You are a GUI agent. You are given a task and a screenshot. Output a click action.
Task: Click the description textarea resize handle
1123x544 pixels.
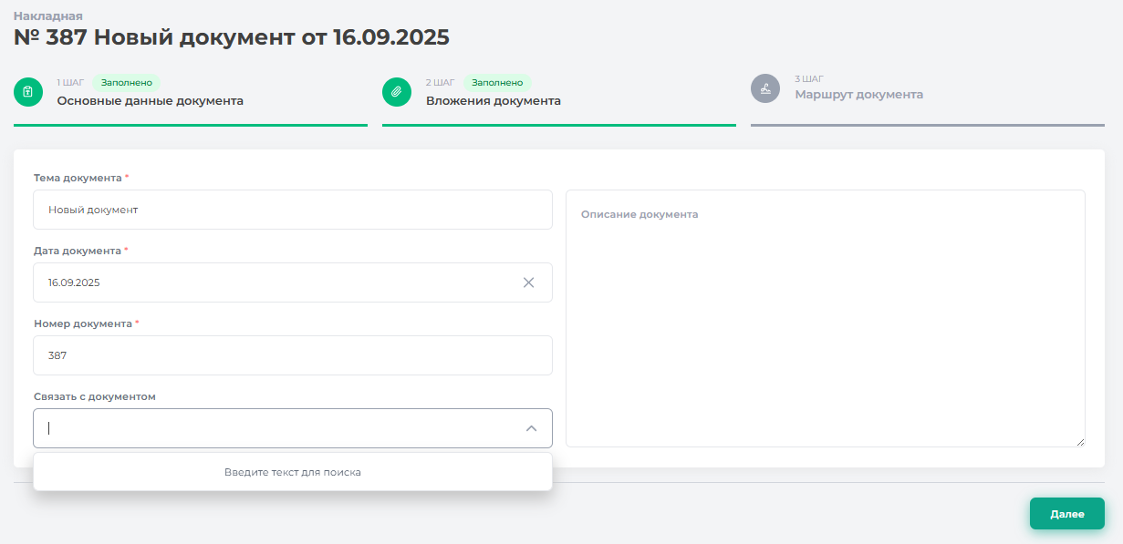1079,441
